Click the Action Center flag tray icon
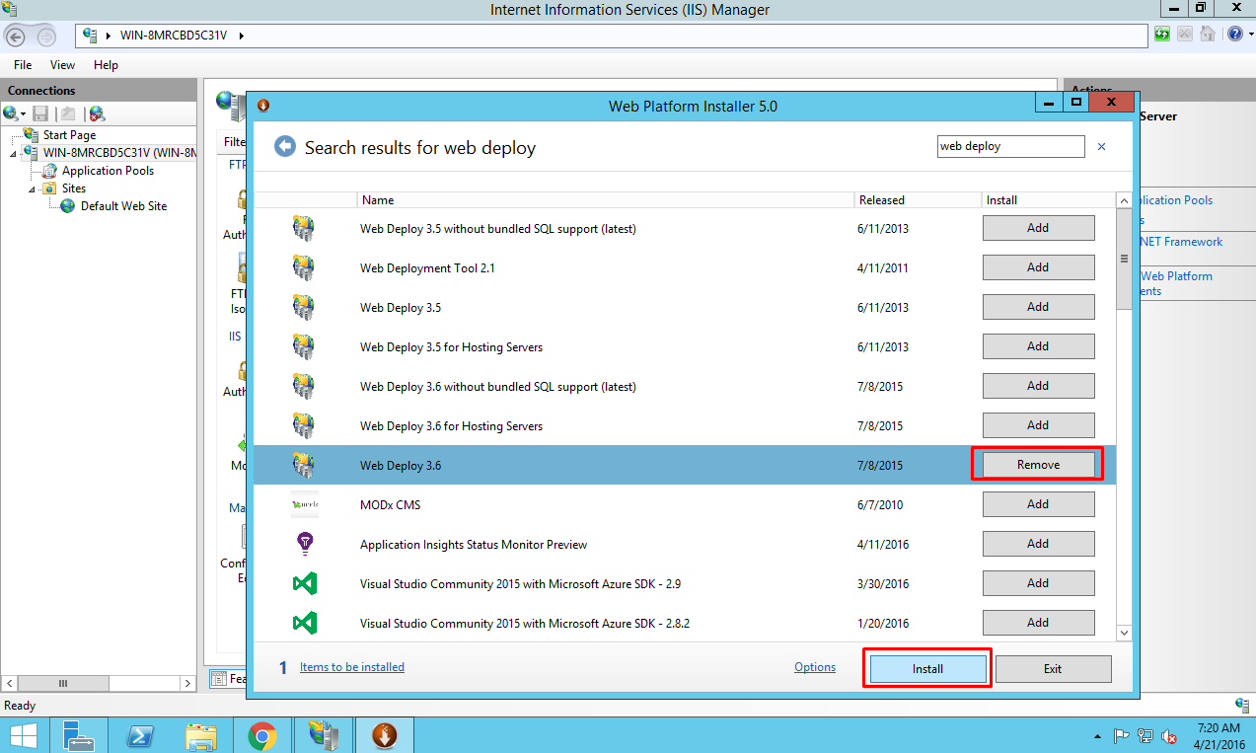The image size is (1256, 753). tap(1121, 735)
